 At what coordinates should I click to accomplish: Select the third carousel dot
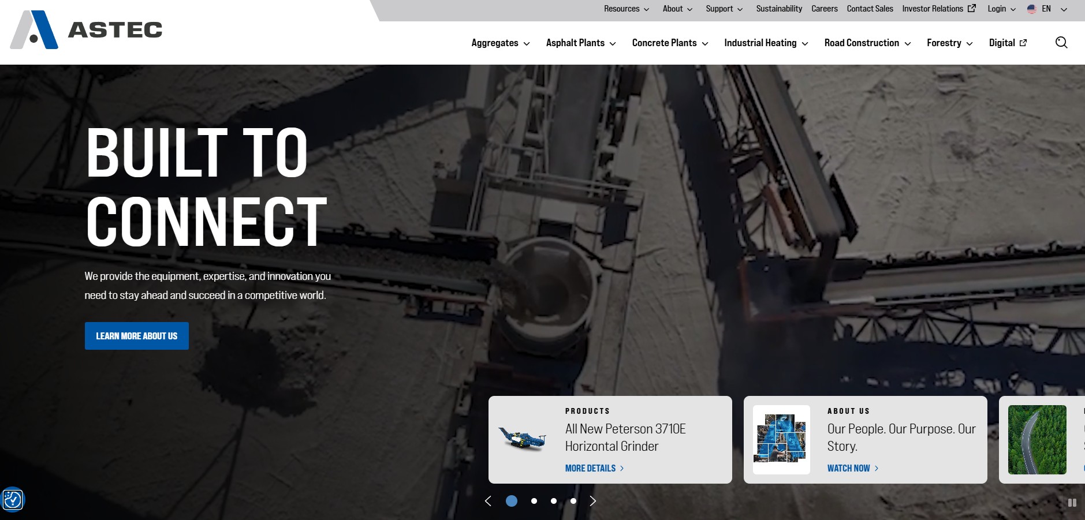pos(554,501)
